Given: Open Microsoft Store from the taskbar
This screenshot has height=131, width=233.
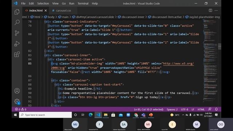Looking at the screenshot, I should coord(113,115).
